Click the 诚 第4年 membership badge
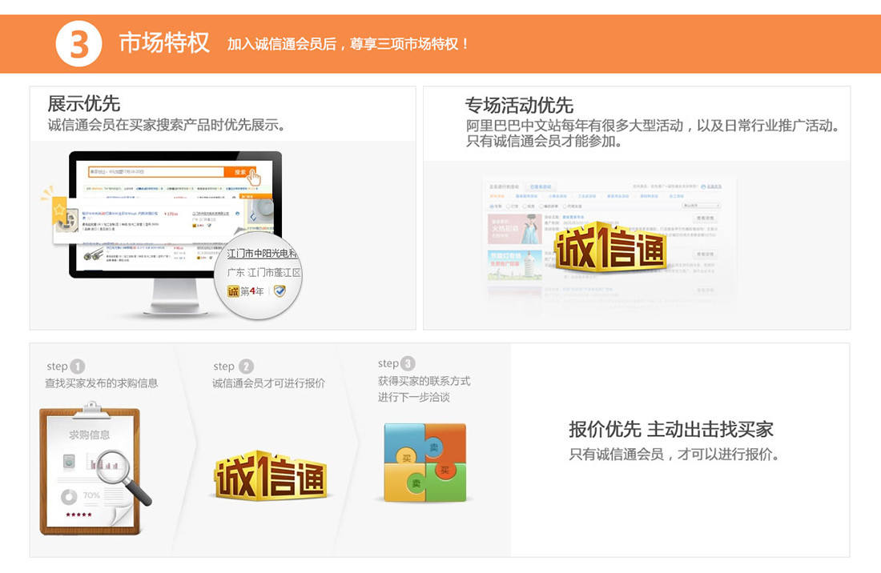 (x=245, y=291)
